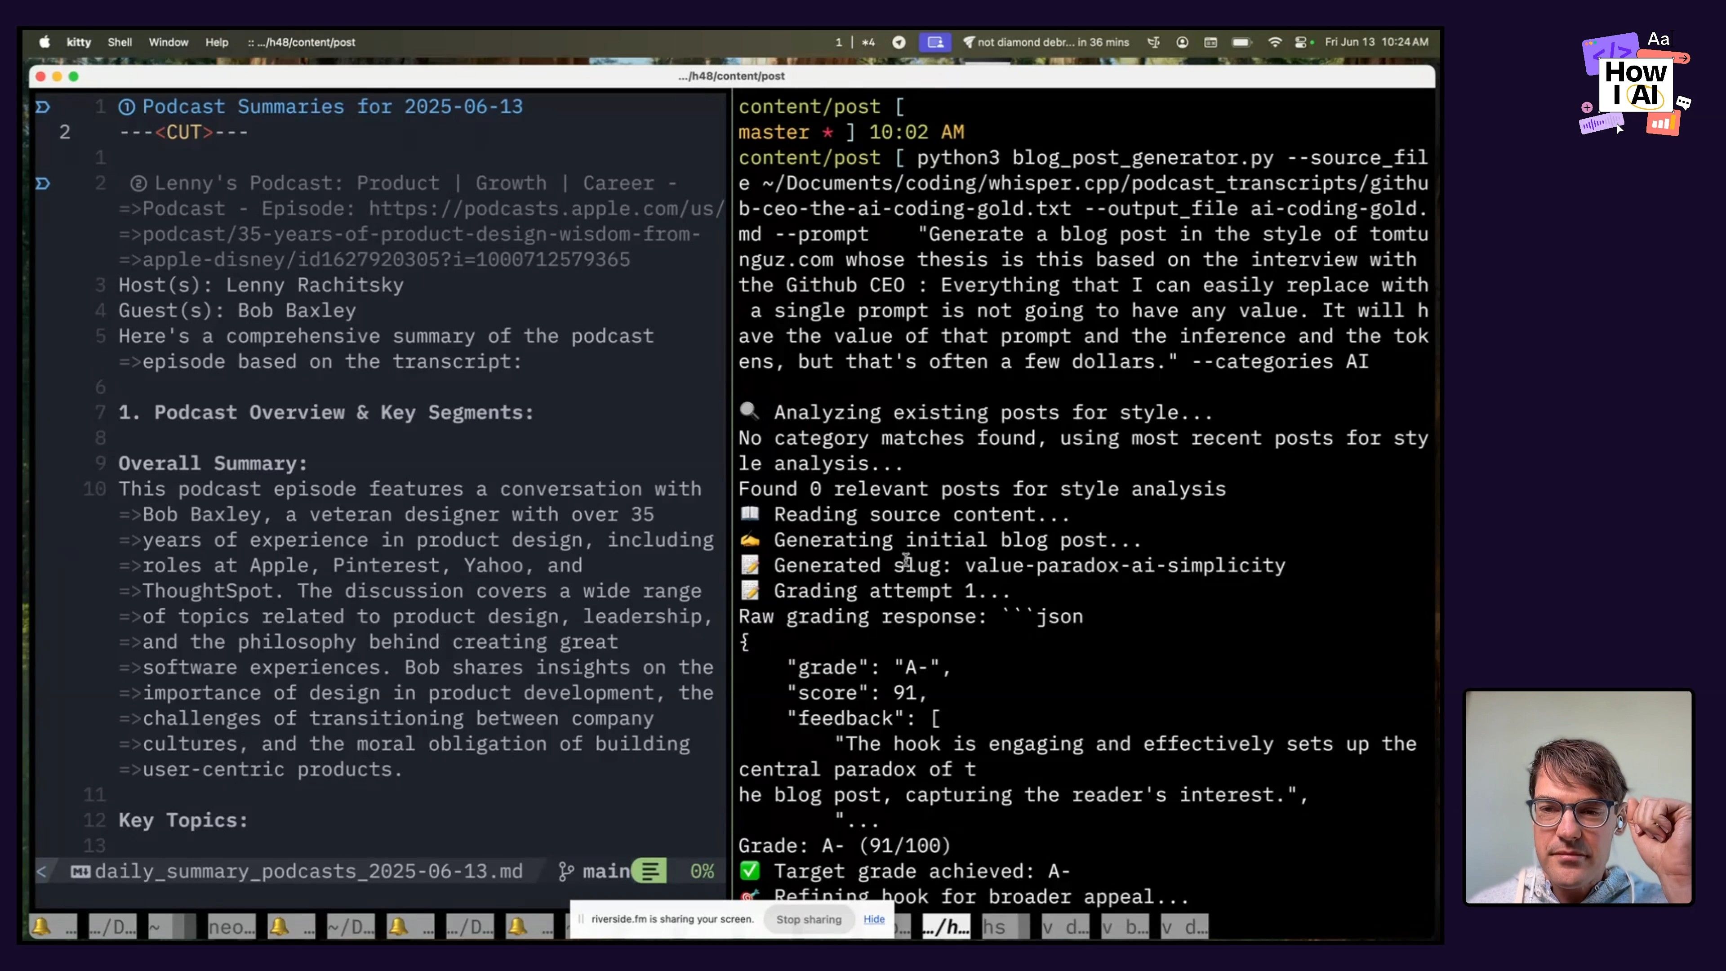
Task: Open the Window menu
Action: (168, 42)
